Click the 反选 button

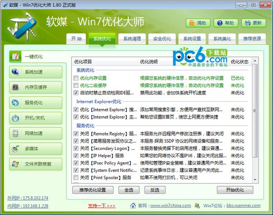pyautogui.click(x=155, y=190)
